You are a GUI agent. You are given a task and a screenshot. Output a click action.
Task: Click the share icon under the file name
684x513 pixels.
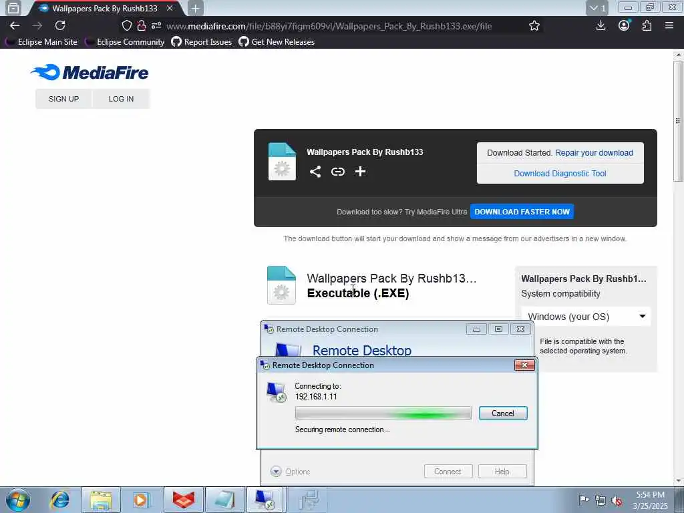[315, 172]
